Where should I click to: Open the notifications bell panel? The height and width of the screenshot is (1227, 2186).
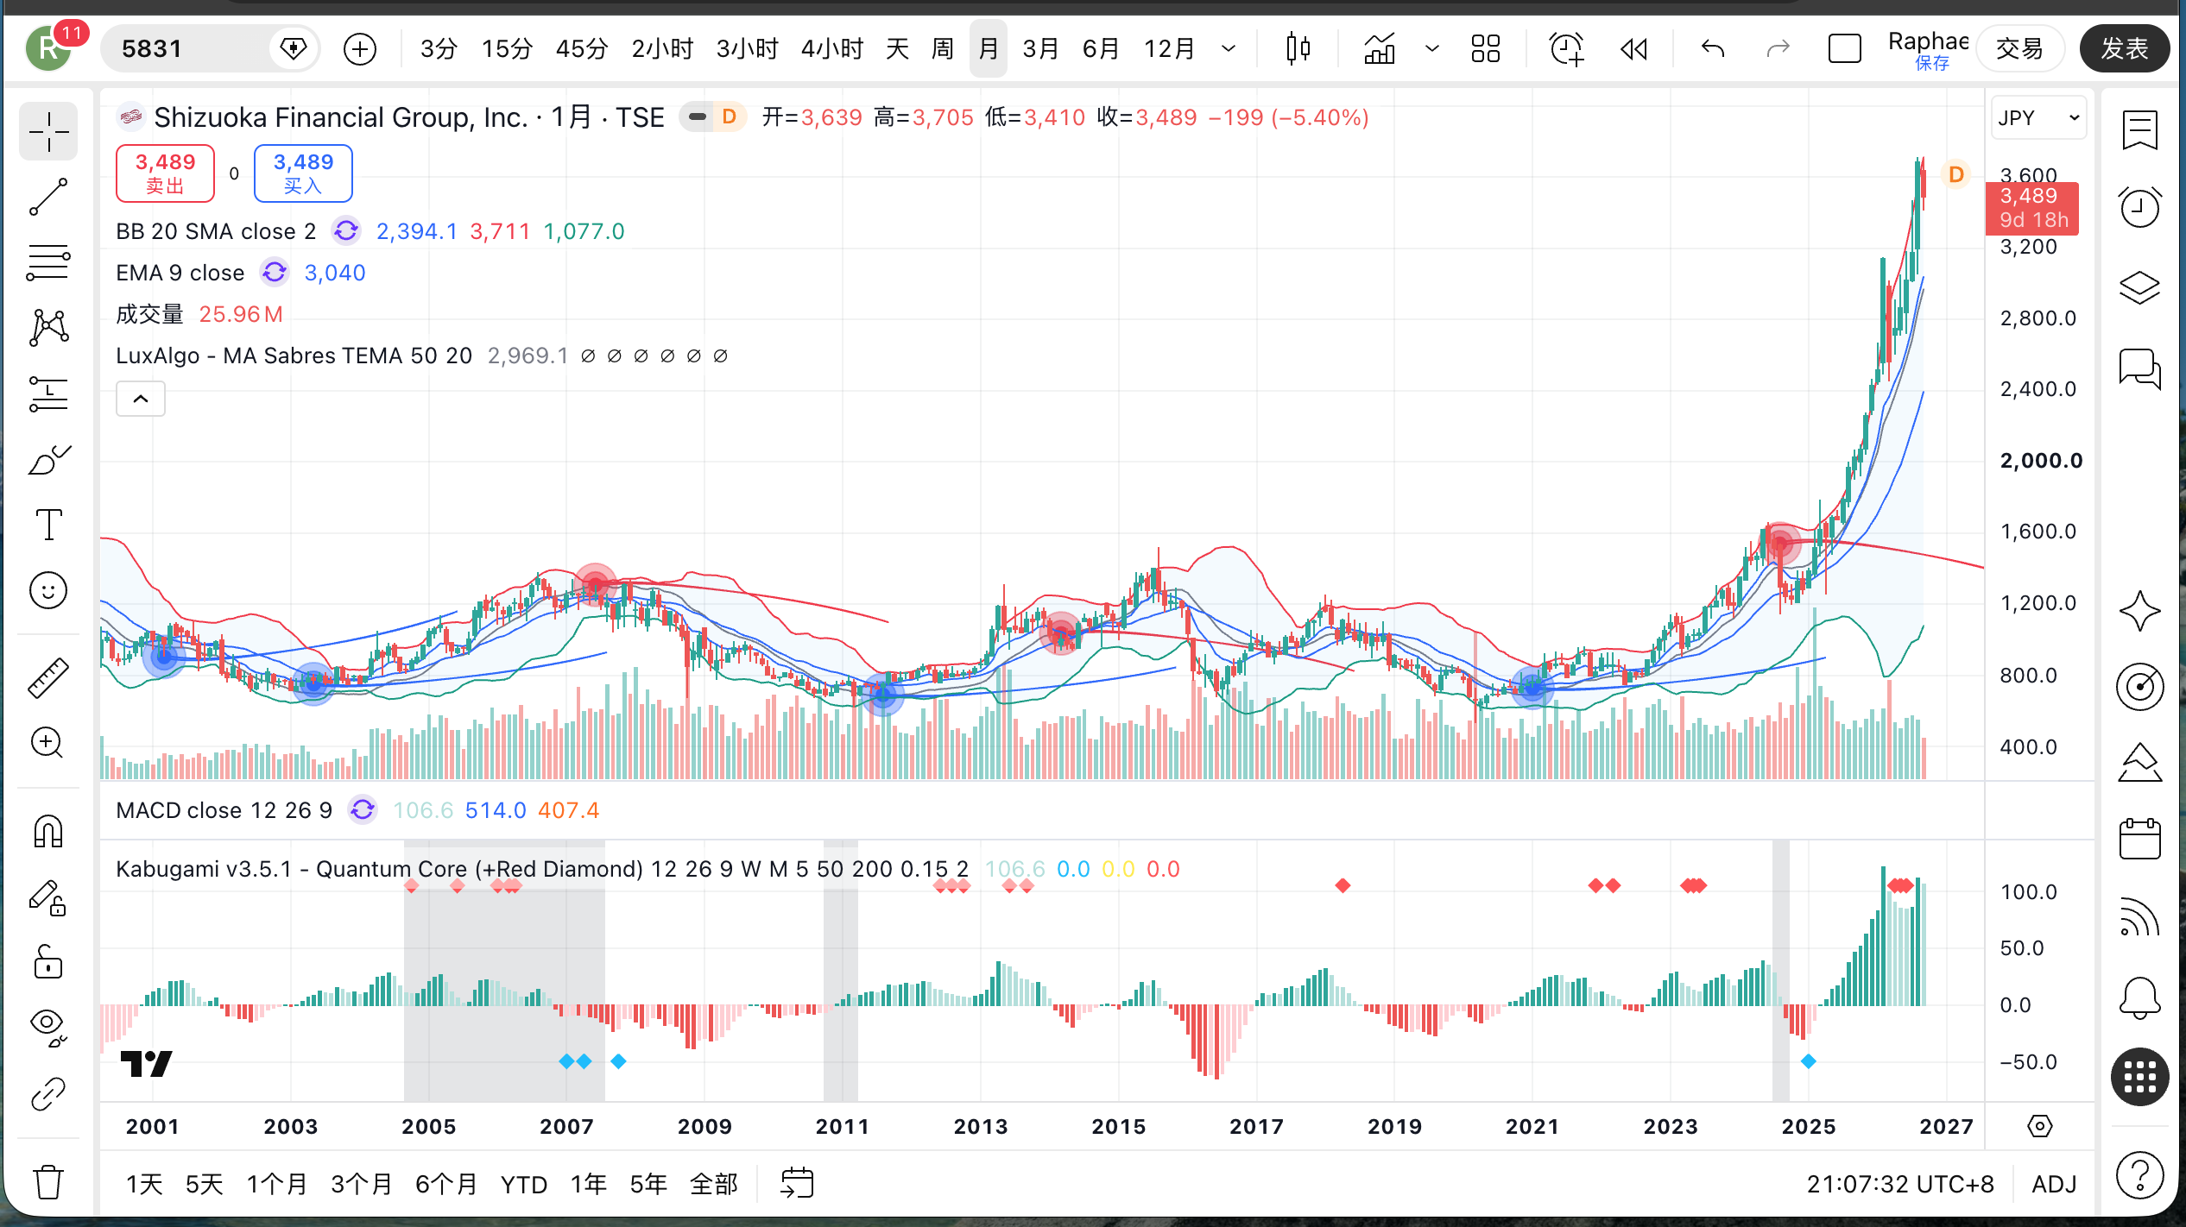(x=2139, y=998)
